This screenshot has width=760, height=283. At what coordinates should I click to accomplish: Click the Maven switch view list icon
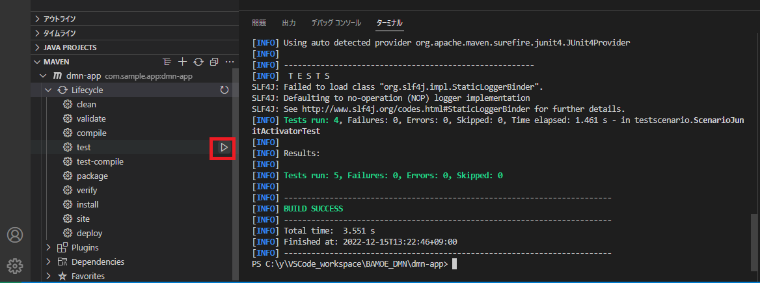tap(167, 62)
